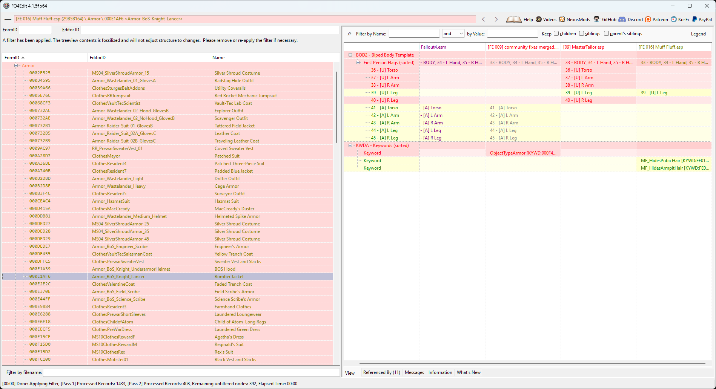Click the Name column header
This screenshot has height=389, width=716.
[271, 58]
